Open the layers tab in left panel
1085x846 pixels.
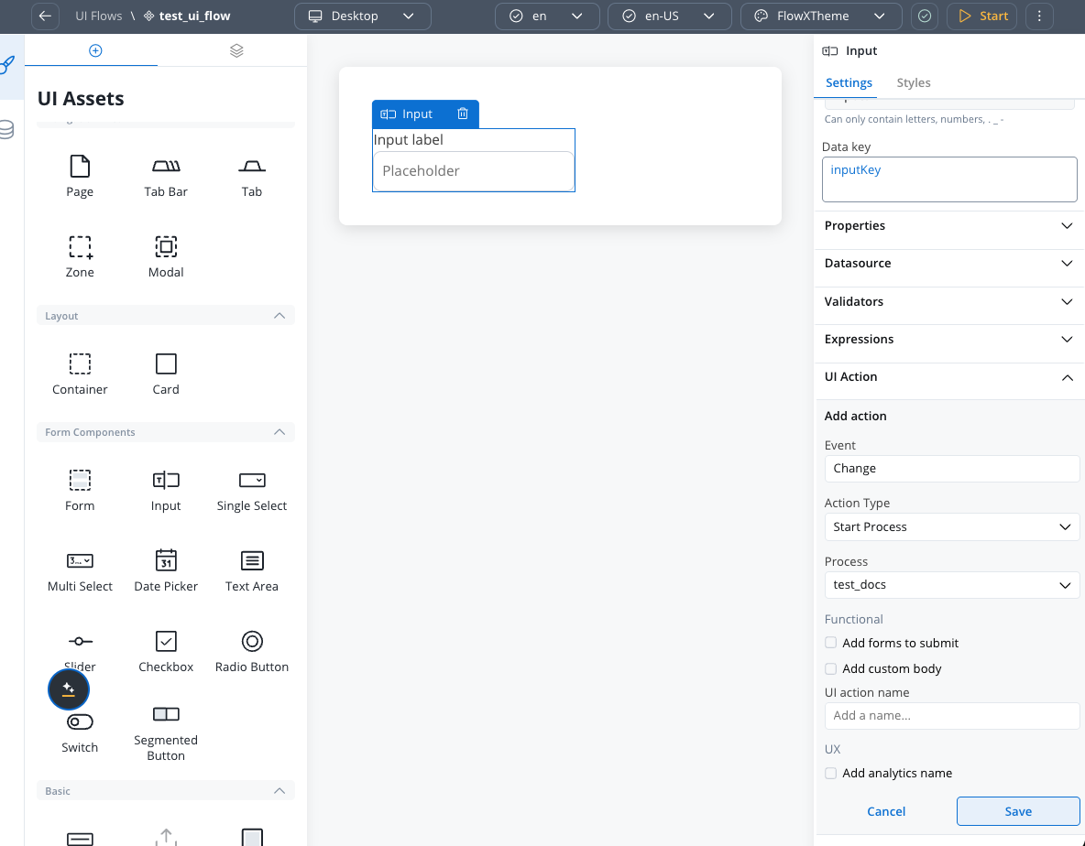[236, 50]
